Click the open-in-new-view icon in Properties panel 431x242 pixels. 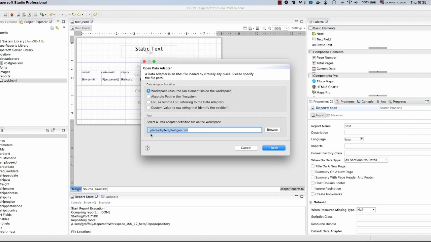(427, 102)
